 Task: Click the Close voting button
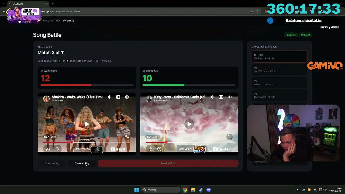coord(82,163)
